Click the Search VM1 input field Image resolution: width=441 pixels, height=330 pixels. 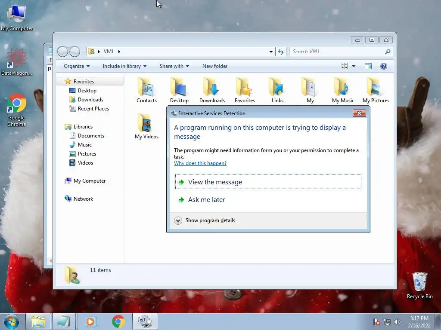click(x=337, y=52)
